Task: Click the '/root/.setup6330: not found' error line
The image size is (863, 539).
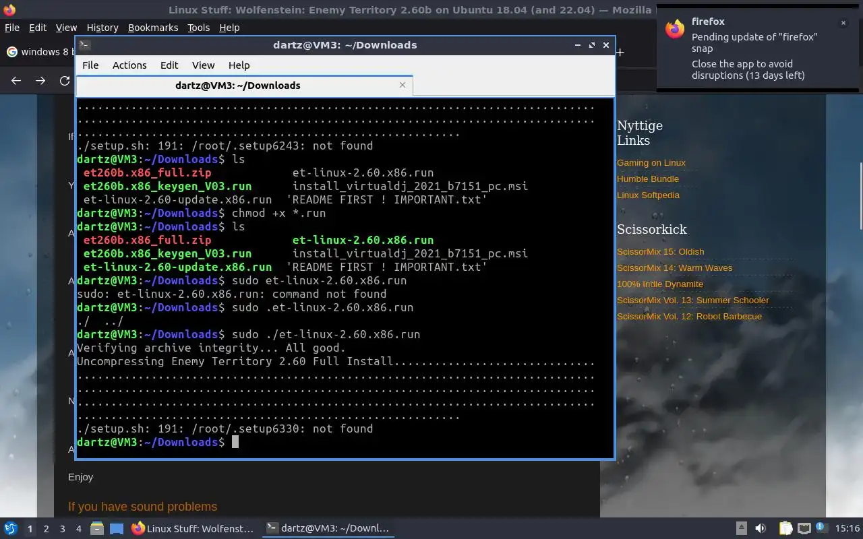Action: click(x=225, y=429)
